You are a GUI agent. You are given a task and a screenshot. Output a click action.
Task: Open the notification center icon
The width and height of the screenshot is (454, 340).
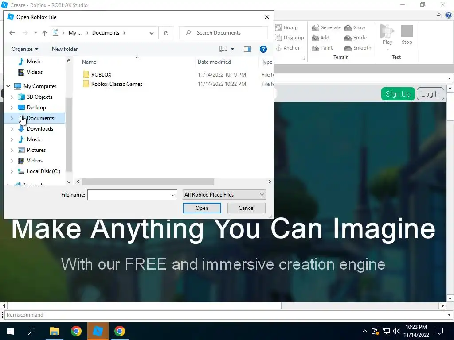pos(439,331)
